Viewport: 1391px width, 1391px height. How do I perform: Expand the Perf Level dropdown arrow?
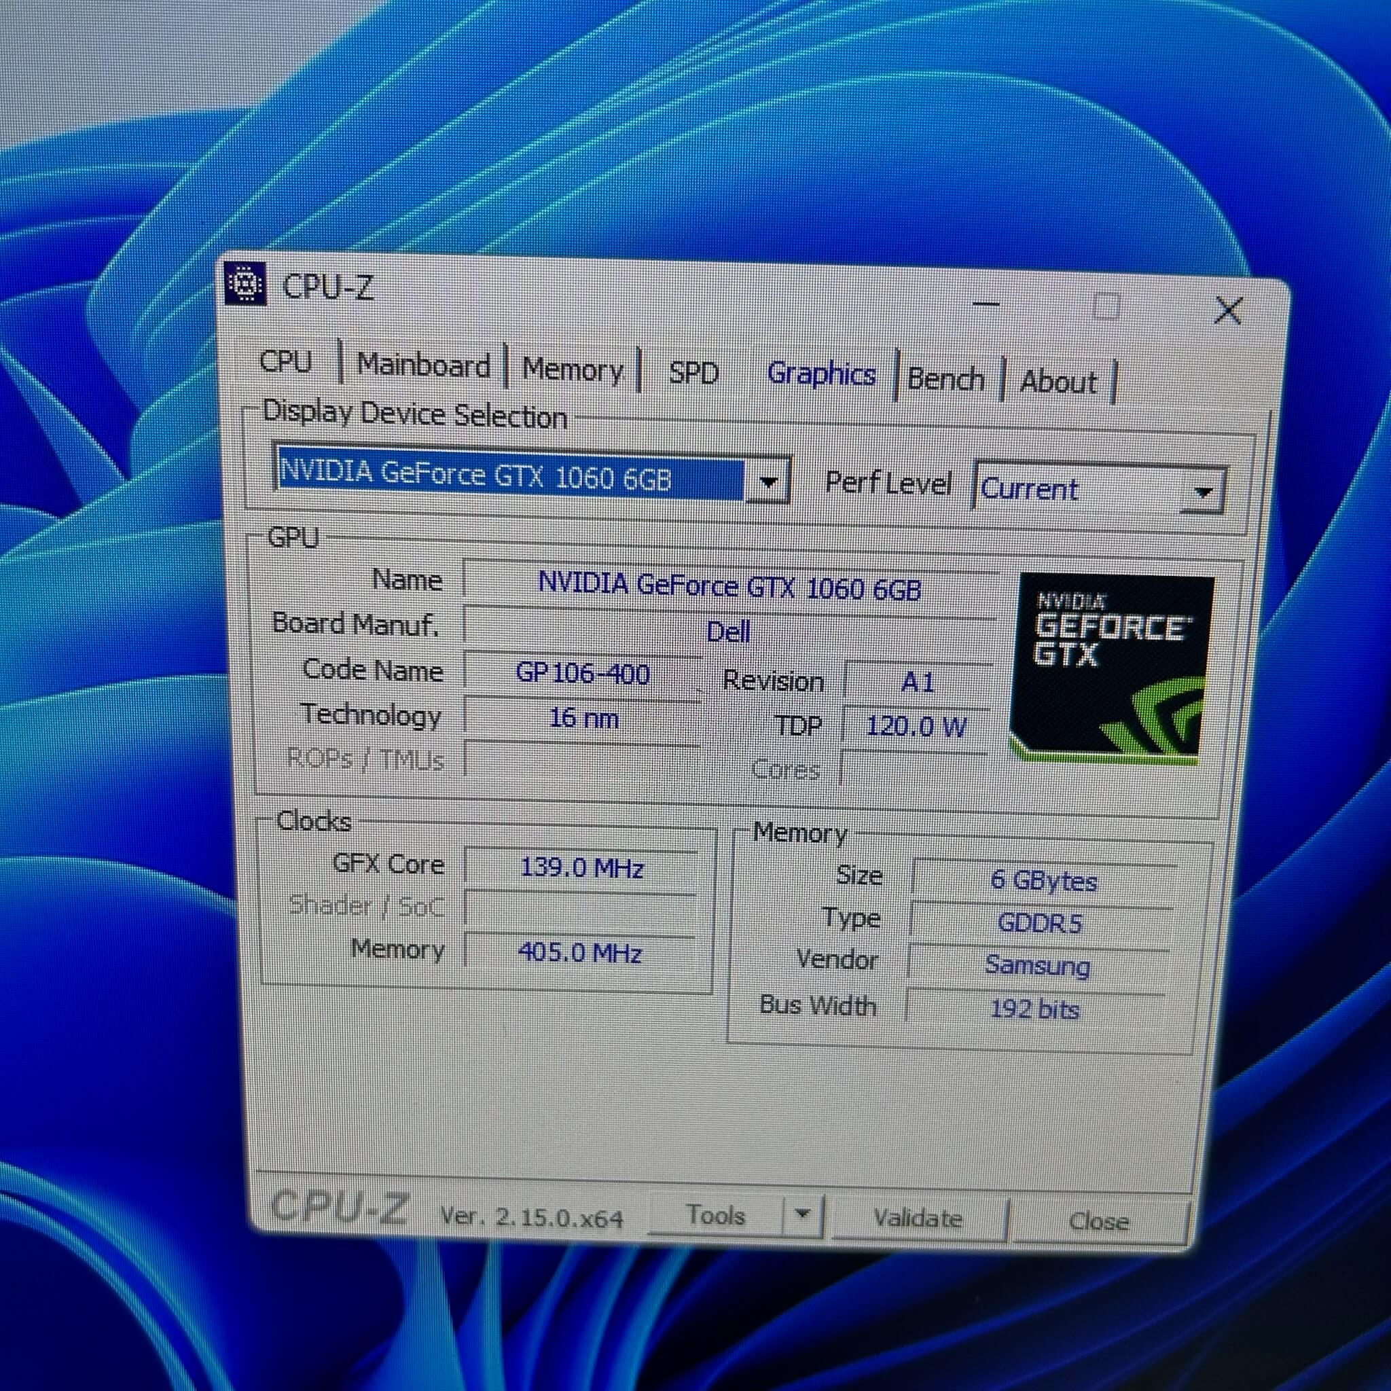pos(1203,492)
